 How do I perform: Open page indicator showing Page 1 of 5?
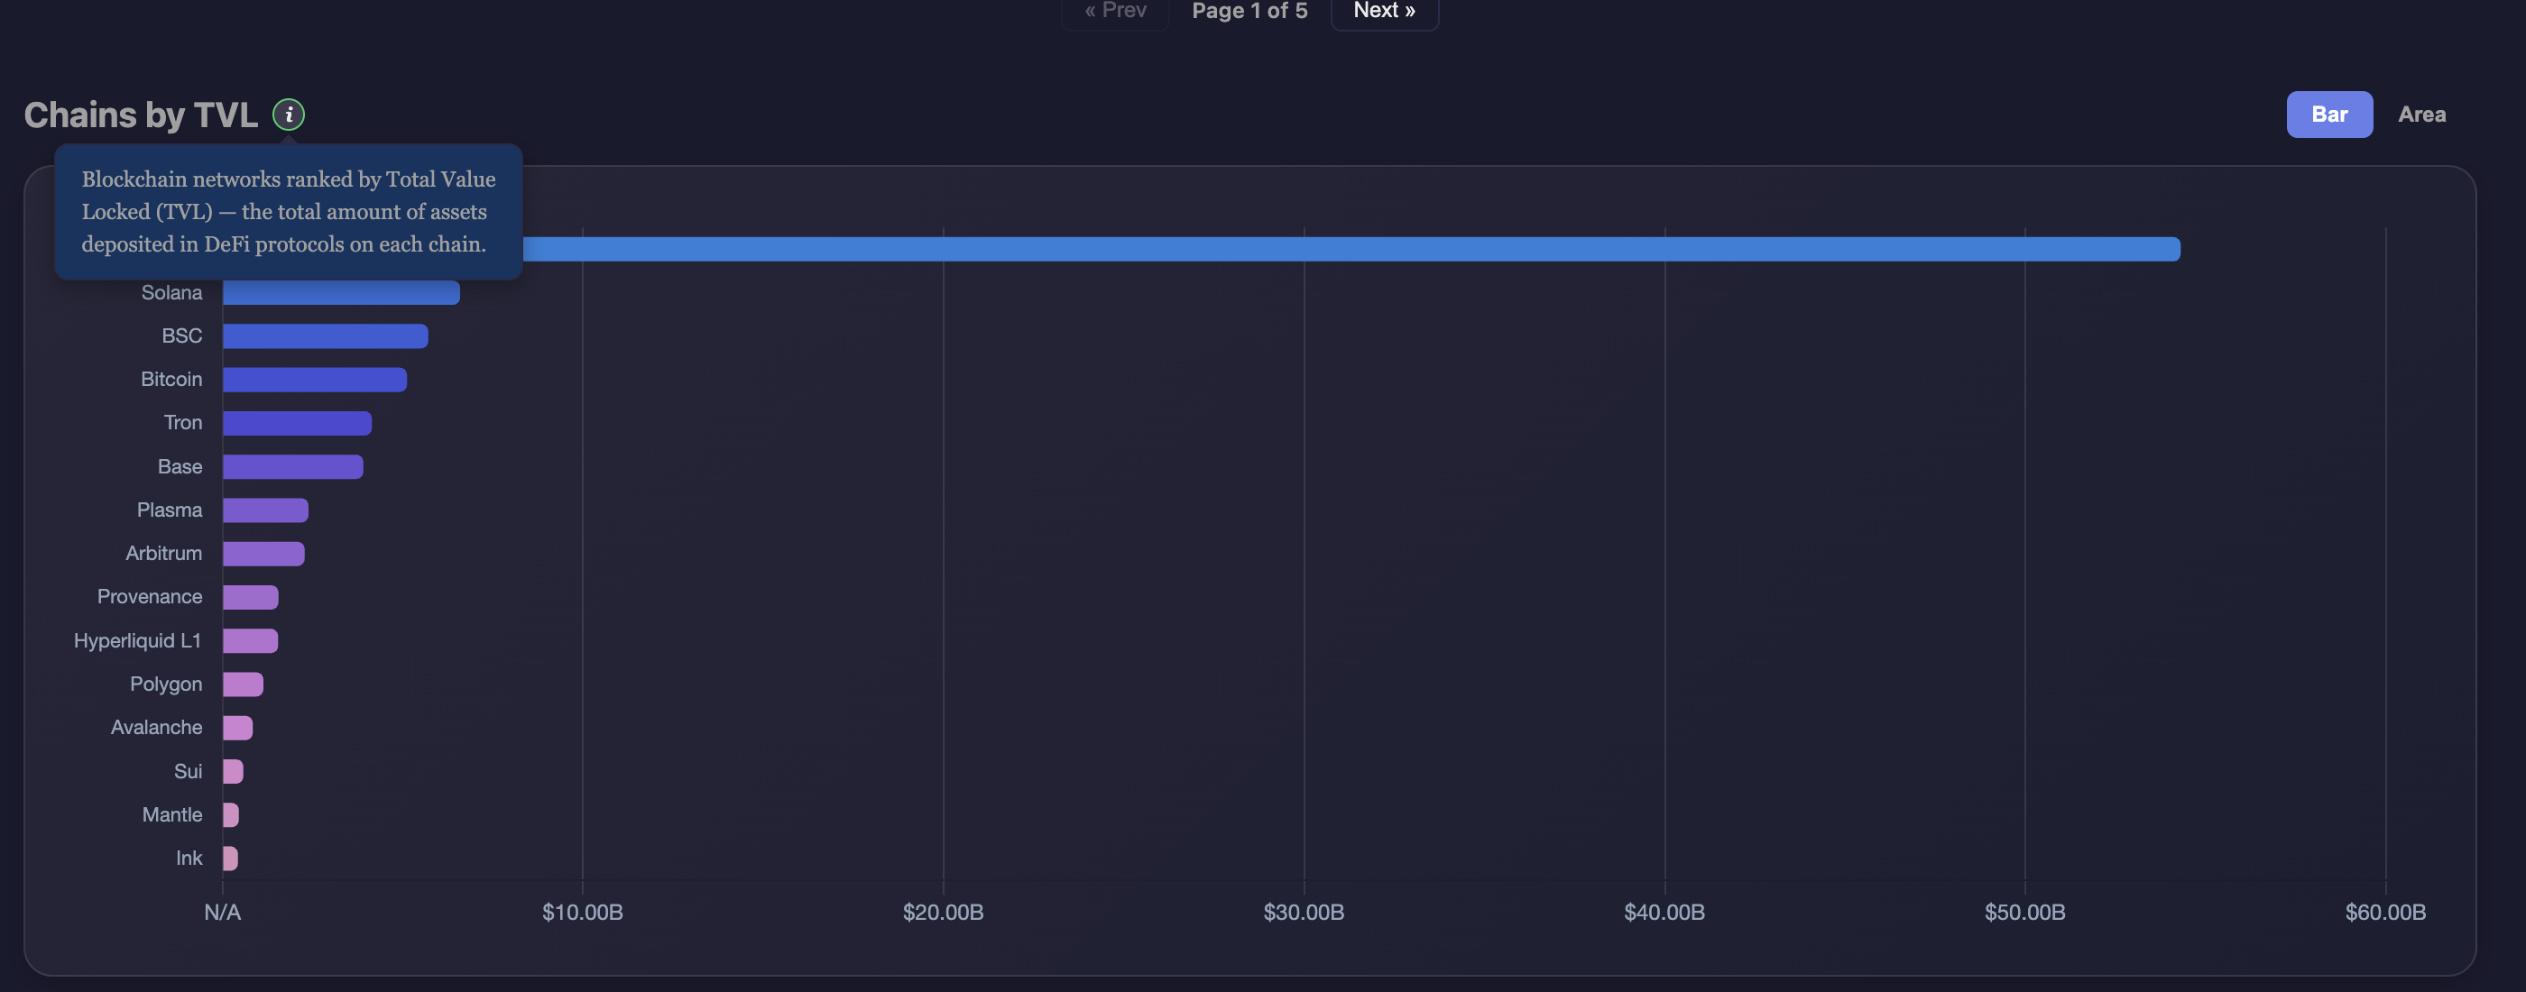pos(1249,12)
